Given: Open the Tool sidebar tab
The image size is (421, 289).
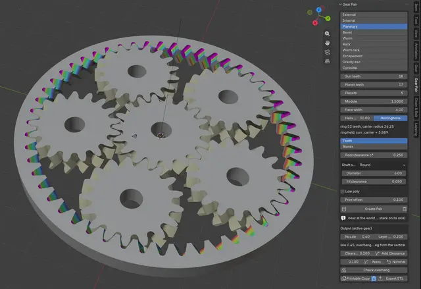Looking at the screenshot, I should click(x=416, y=20).
